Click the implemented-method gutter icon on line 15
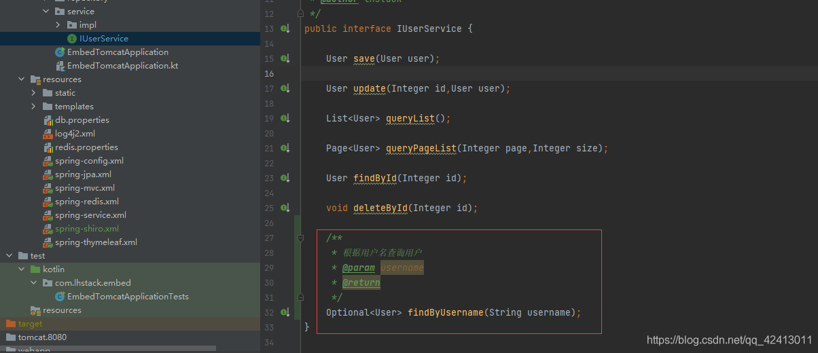The width and height of the screenshot is (818, 353). (x=285, y=58)
